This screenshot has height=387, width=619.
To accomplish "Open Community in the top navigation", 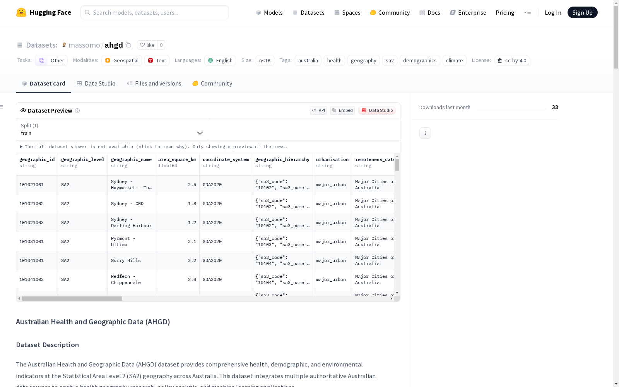I will (x=390, y=12).
